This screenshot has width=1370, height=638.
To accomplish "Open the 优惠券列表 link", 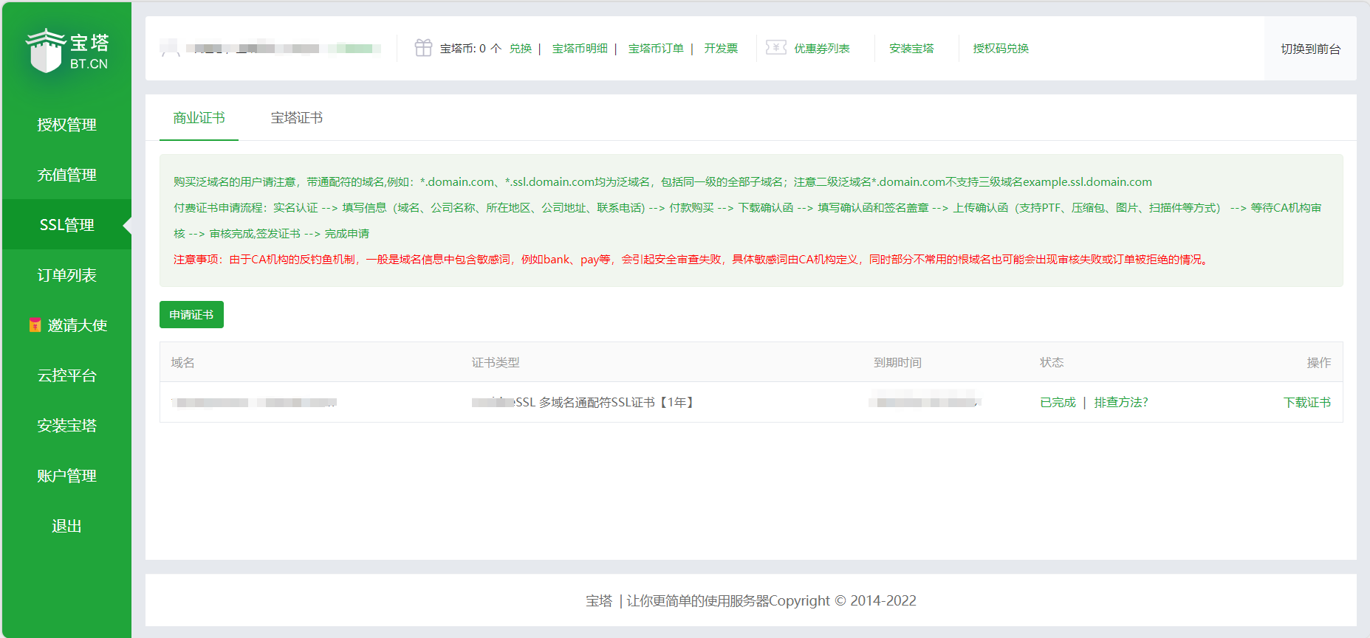I will (x=821, y=49).
